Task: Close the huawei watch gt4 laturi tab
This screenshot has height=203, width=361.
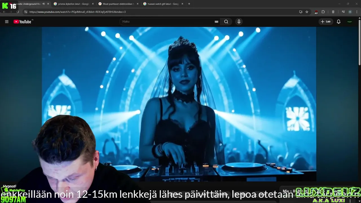Action: coord(182,4)
